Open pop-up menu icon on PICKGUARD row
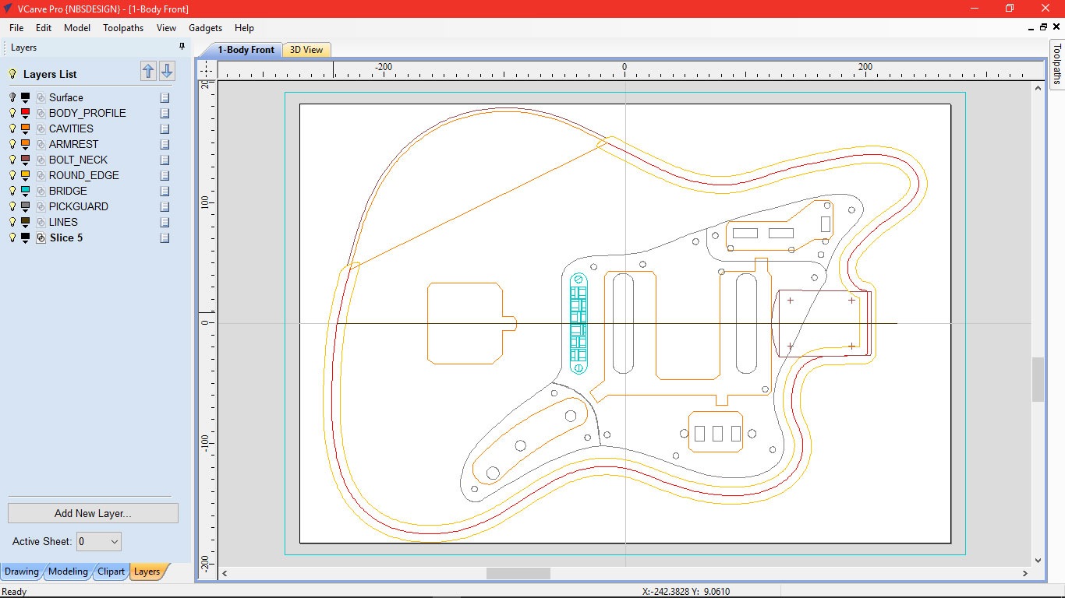The height and width of the screenshot is (598, 1065). click(x=165, y=206)
